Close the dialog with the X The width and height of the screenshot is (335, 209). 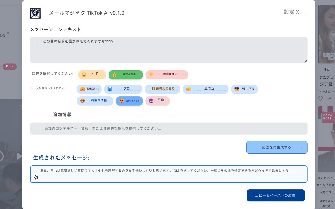(298, 12)
